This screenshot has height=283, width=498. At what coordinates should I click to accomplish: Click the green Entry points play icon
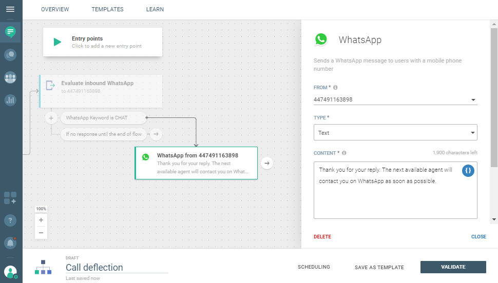[x=57, y=42]
